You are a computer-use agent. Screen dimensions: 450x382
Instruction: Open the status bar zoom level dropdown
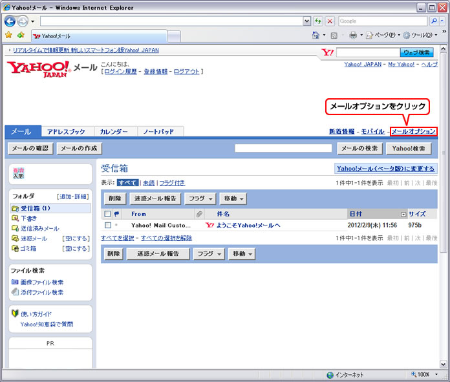point(436,374)
